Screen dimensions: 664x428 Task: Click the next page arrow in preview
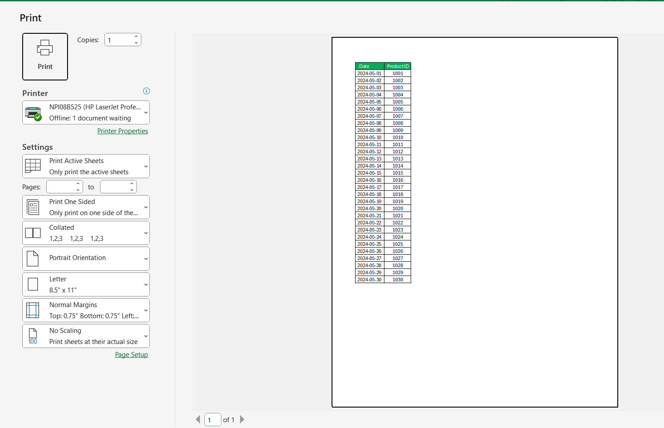click(242, 419)
